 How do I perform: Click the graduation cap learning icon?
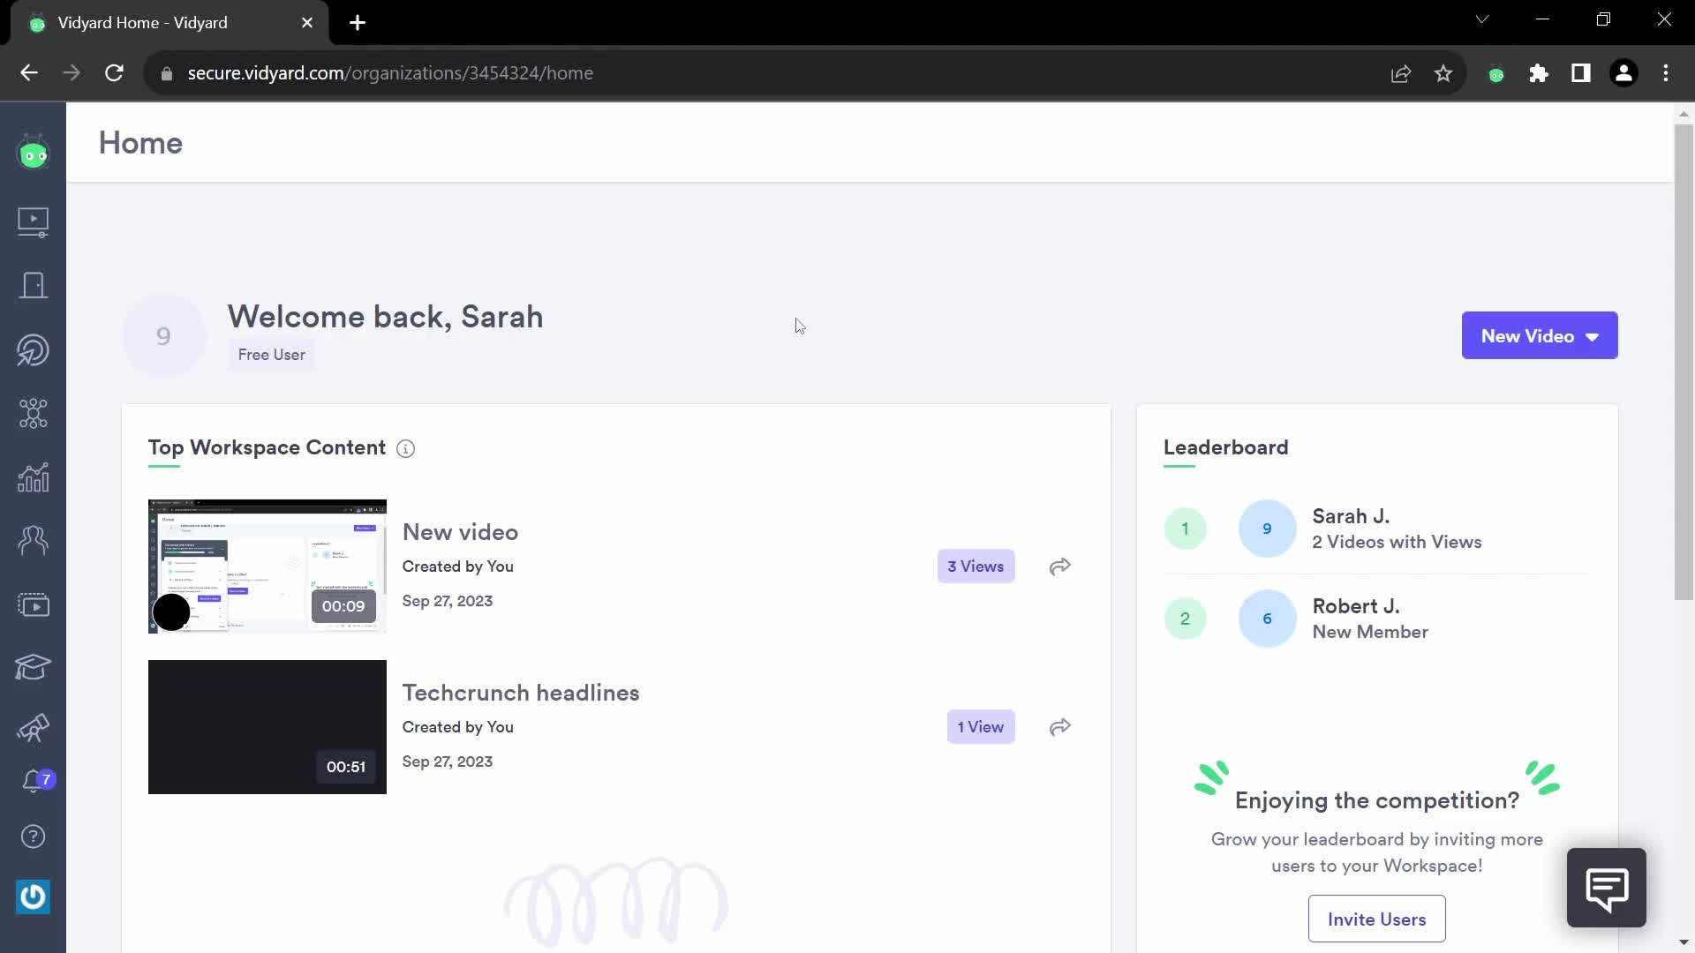coord(33,667)
